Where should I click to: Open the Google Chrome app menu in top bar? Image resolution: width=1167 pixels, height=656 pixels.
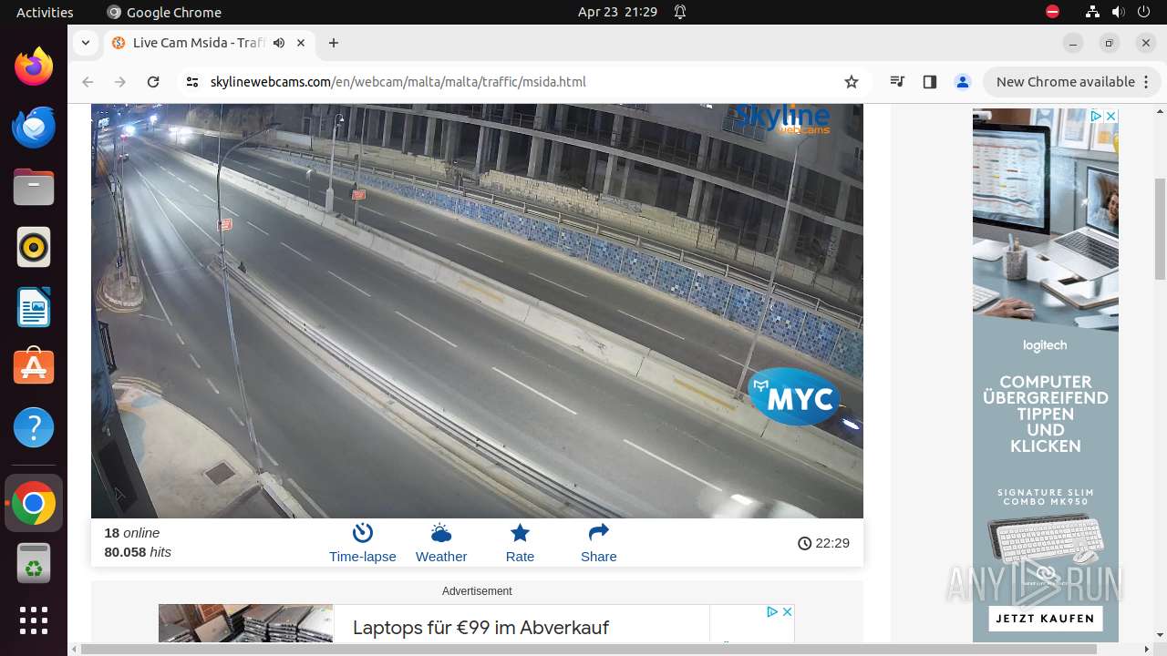[x=164, y=12]
